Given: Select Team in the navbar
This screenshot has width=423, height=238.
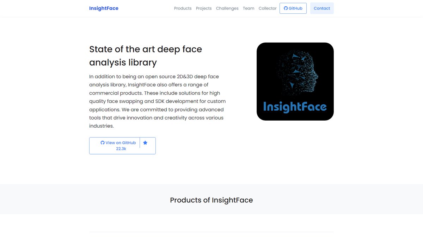Looking at the screenshot, I should [x=249, y=8].
